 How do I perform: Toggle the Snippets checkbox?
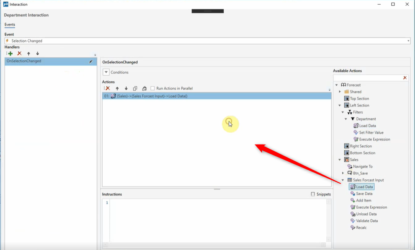click(x=313, y=194)
